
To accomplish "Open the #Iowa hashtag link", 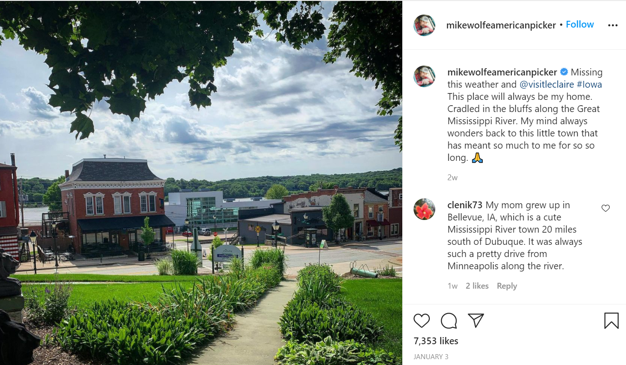I will (589, 84).
